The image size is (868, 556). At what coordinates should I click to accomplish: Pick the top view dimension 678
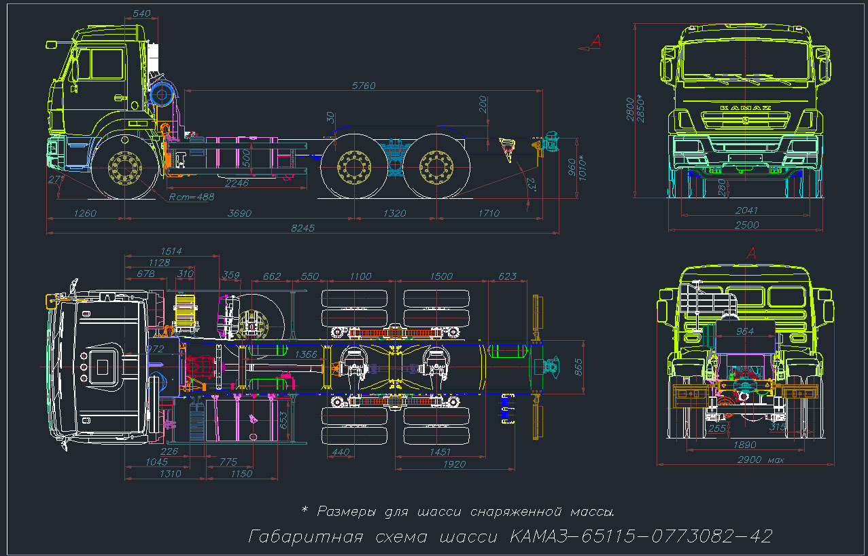(145, 274)
